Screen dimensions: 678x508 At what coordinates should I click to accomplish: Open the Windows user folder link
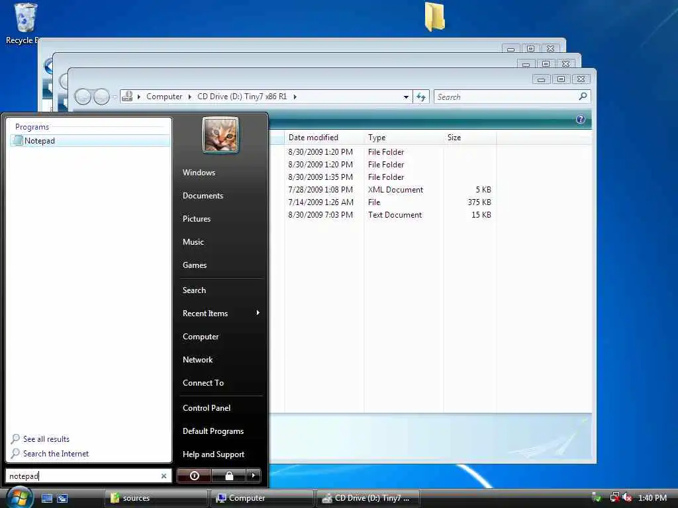pyautogui.click(x=199, y=173)
